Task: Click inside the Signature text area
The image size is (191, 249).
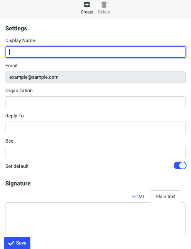Action: [x=96, y=219]
